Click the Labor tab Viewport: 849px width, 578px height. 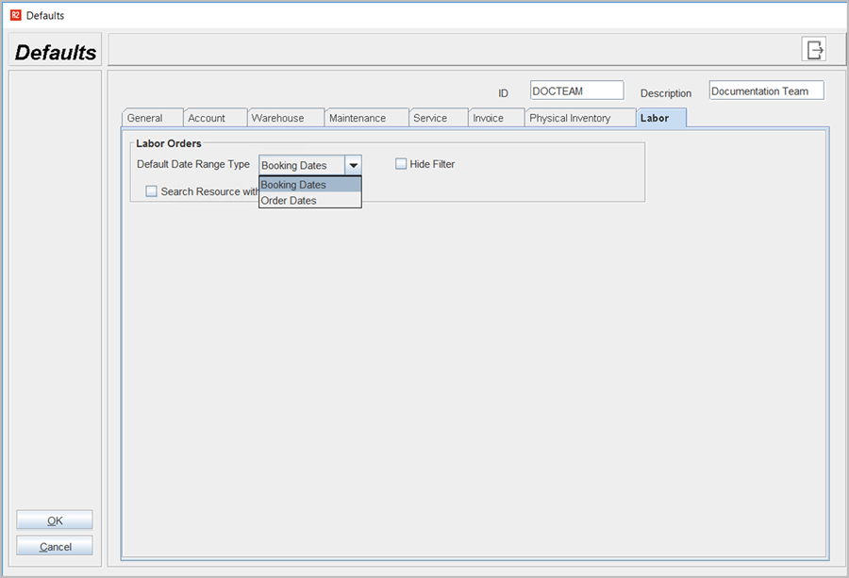[x=655, y=118]
